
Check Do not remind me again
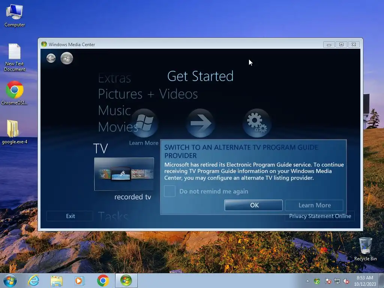point(170,191)
